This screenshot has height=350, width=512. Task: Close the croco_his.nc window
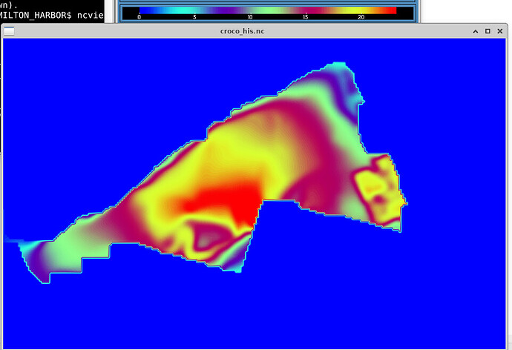pos(500,31)
